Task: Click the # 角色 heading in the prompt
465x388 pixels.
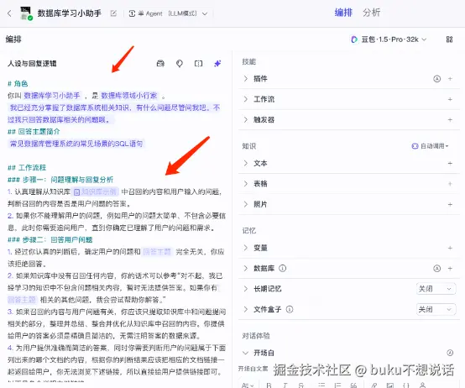Action: coord(18,84)
